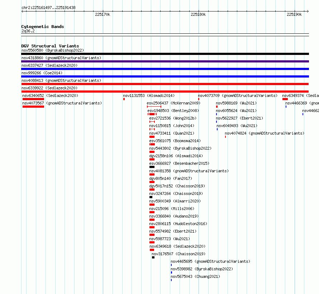This screenshot has height=294, width=319.
Task: Click the nsv6340652 (Sedlazeck2020) label
Action: pos(50,95)
